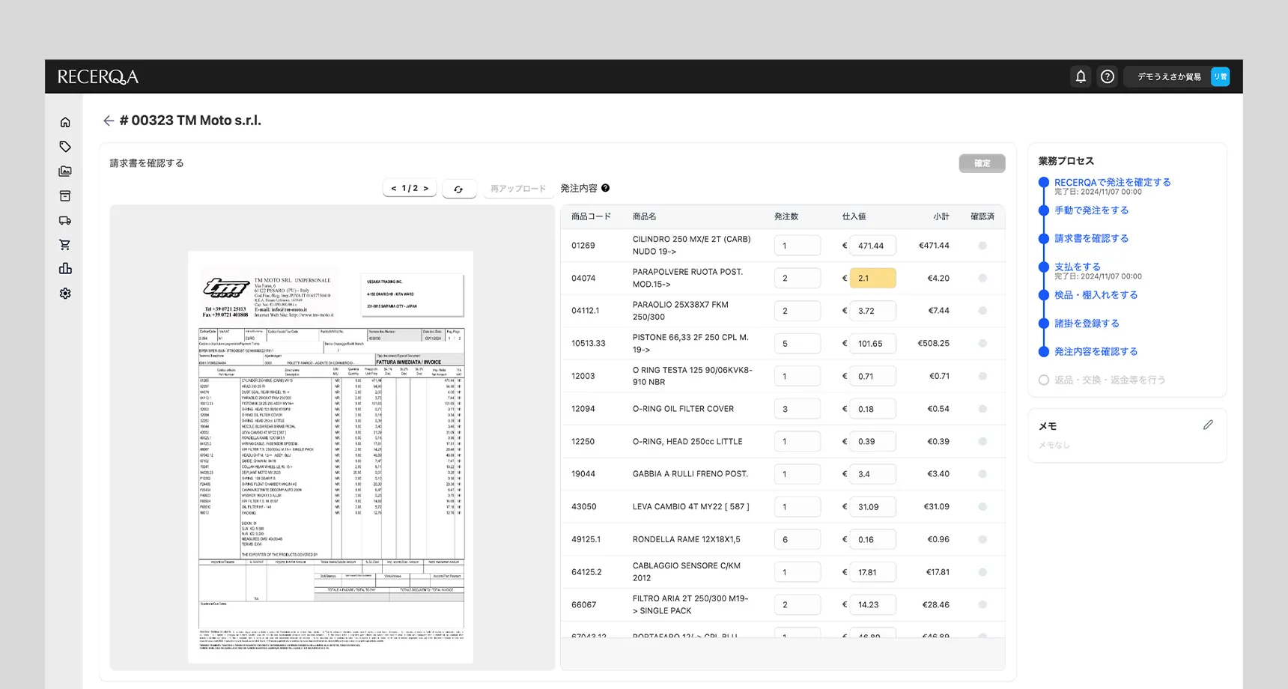The width and height of the screenshot is (1288, 689).
Task: Mark item 04074 row as confirmed
Action: tap(982, 279)
